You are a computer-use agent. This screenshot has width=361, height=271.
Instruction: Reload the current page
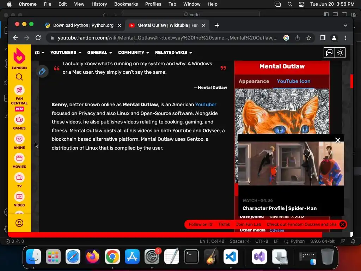(38, 38)
